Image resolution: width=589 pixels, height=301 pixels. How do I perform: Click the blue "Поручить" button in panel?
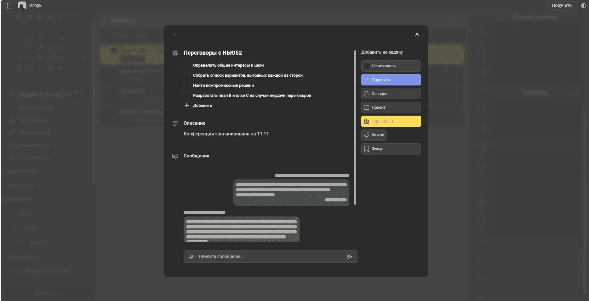(391, 80)
